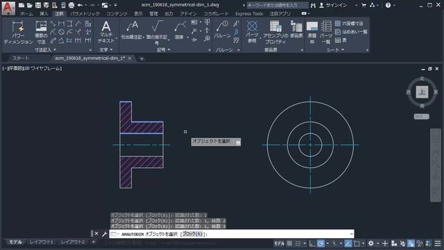Close the acm_190618_symmetrical-dim_1 file tab
This screenshot has width=444, height=250.
(x=130, y=58)
